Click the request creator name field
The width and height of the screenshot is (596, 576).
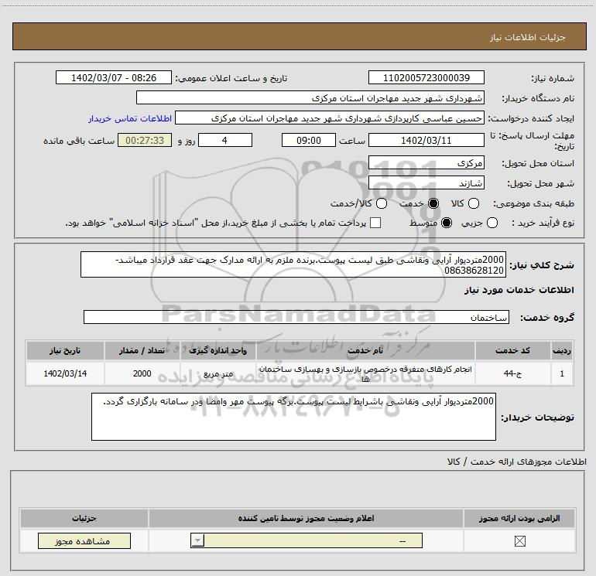pos(330,118)
